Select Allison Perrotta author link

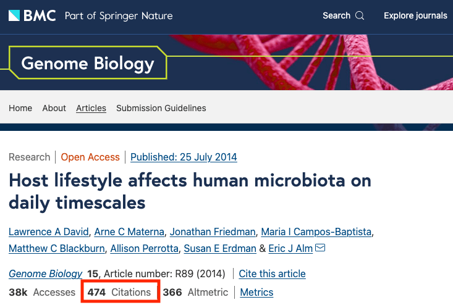[144, 248]
